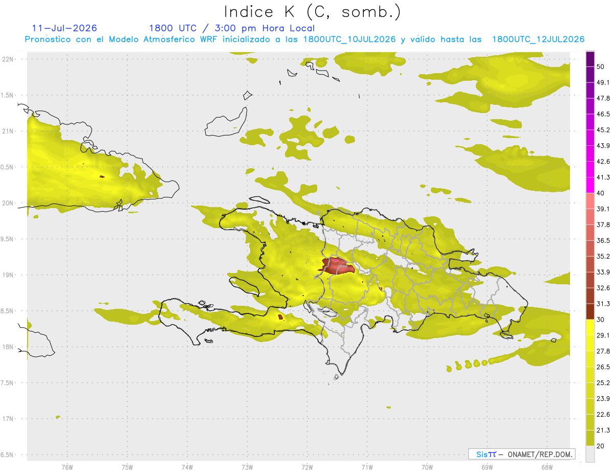Click the colorbar label '20'

tap(602, 446)
